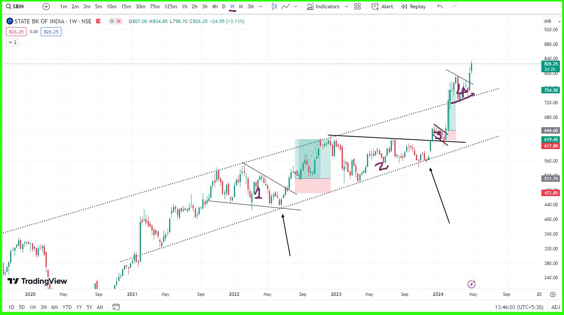564x315 pixels.
Task: Set range to All
Action: (x=100, y=307)
